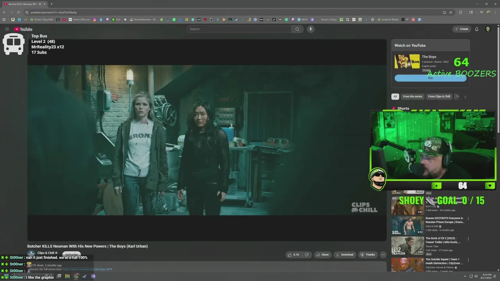Close the Butcher KILLS Neuman tab
The image size is (500, 281).
pyautogui.click(x=45, y=4)
